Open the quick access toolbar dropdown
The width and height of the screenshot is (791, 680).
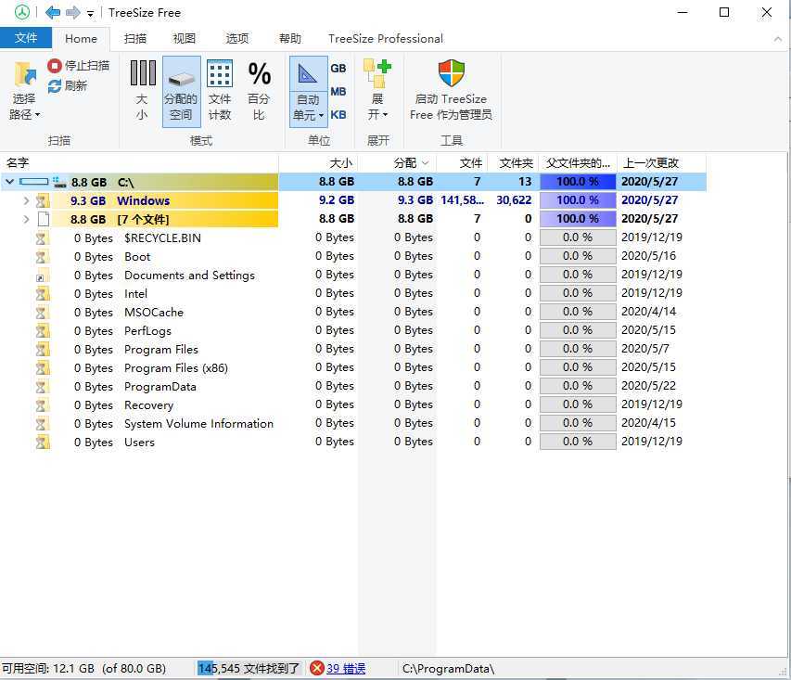pyautogui.click(x=90, y=14)
